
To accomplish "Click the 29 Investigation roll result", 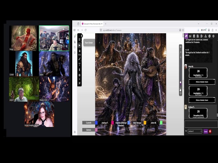I will click(x=198, y=91).
